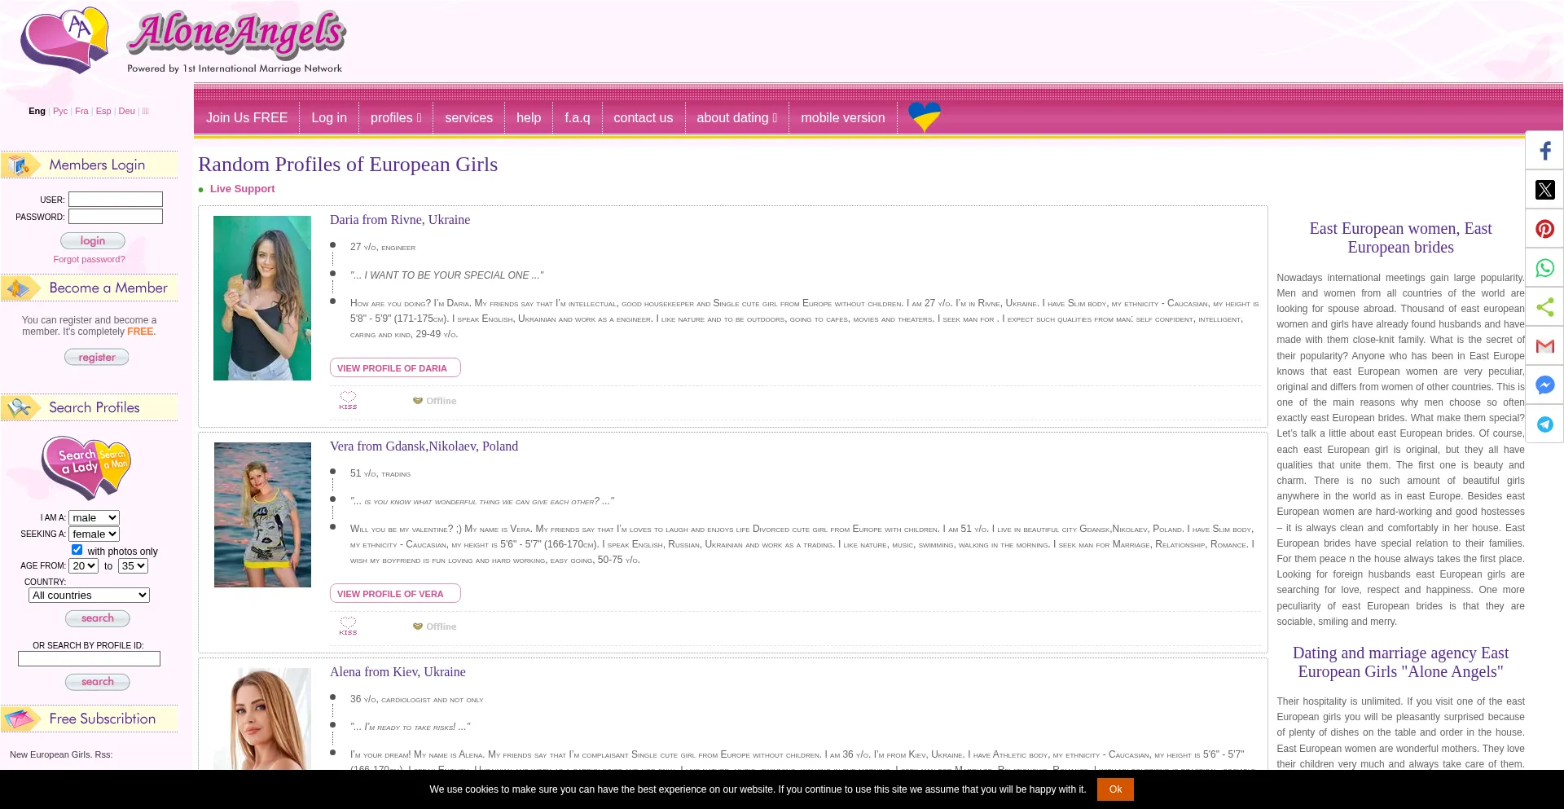Viewport: 1564px width, 809px height.
Task: Open Join Us FREE menu item
Action: pos(247,117)
